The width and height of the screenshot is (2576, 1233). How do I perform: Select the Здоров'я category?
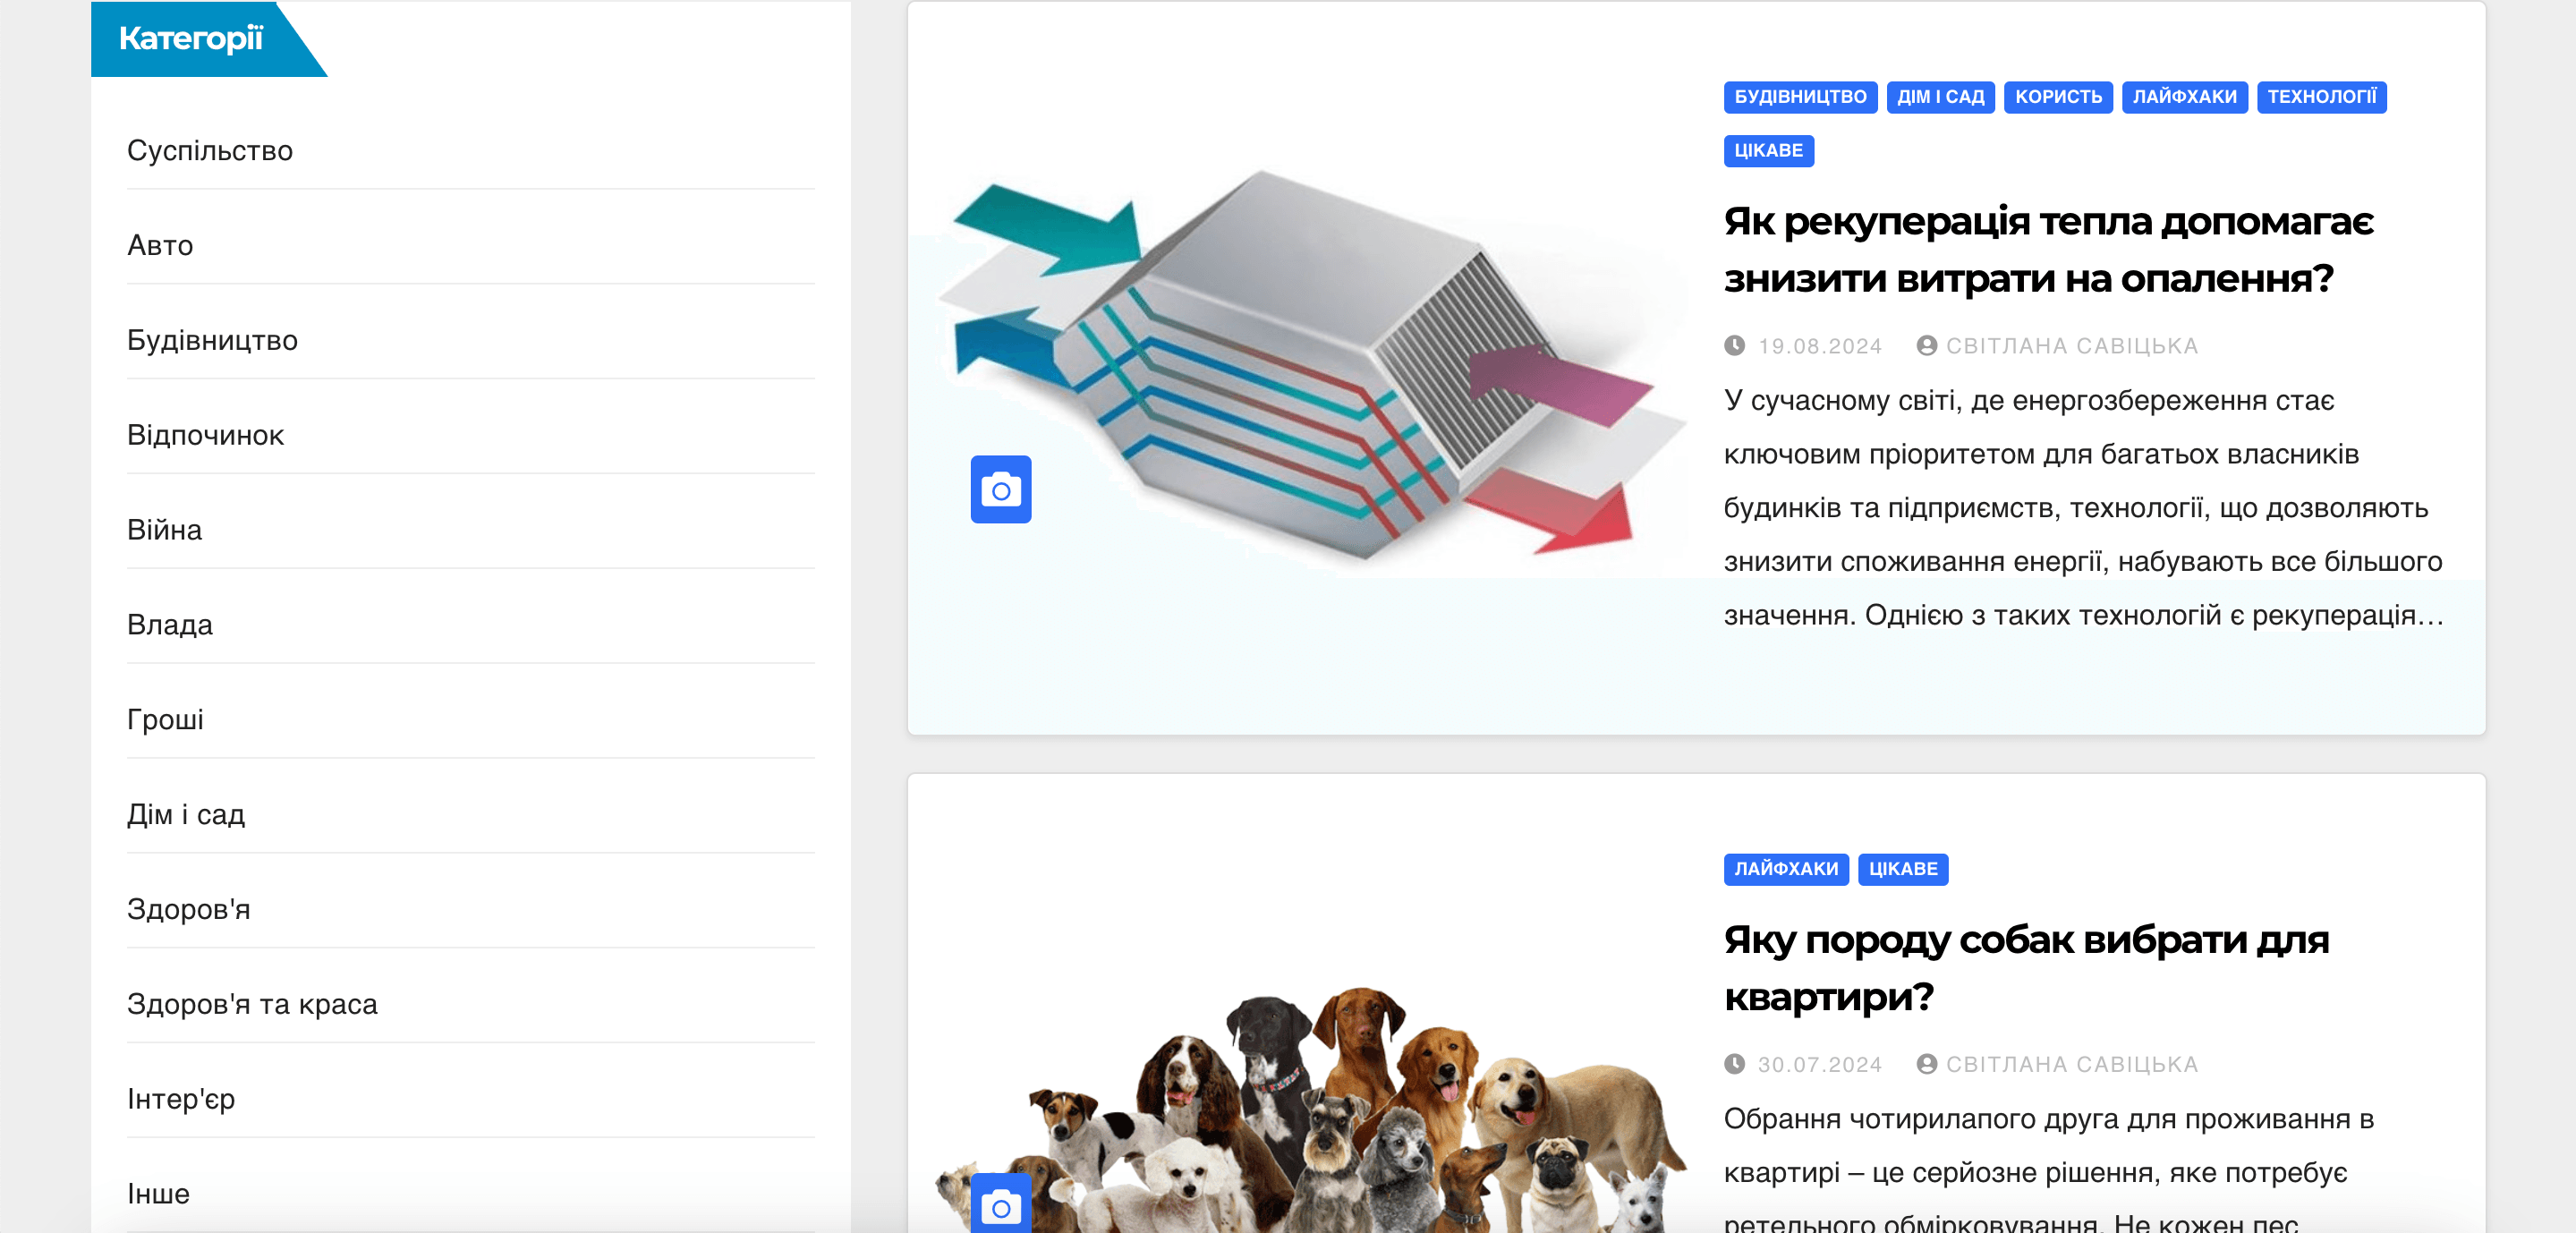click(x=188, y=910)
